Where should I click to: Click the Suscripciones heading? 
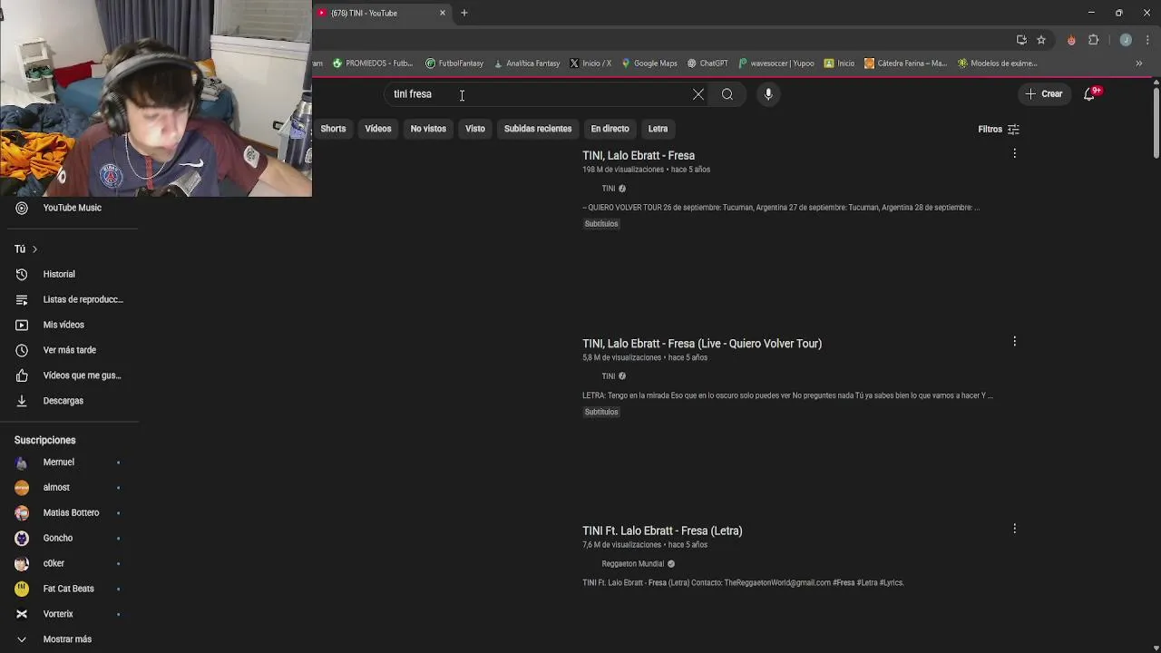click(x=44, y=440)
